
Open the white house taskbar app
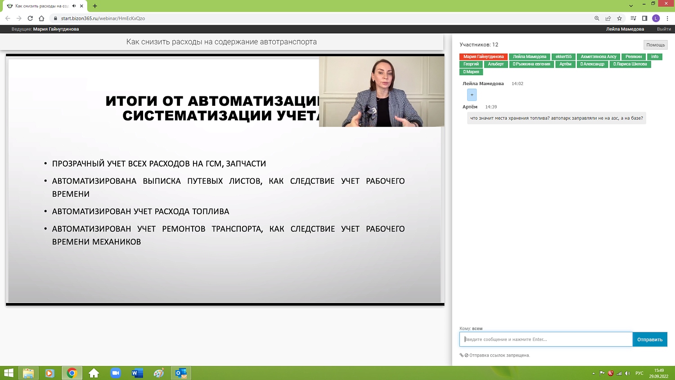94,373
